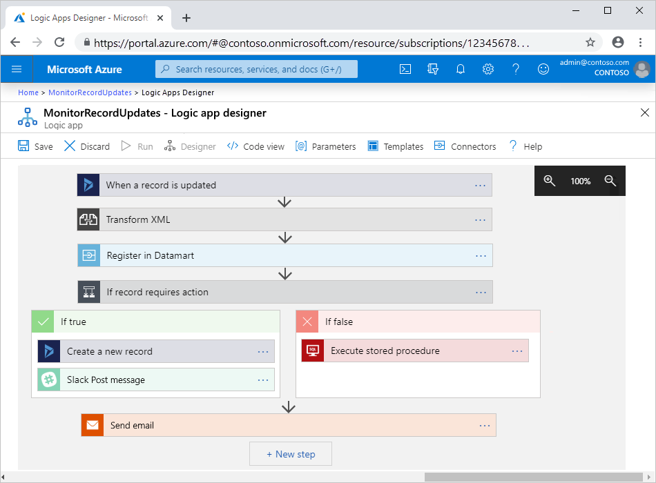Save the logic app
Viewport: 656px width, 483px height.
(x=35, y=146)
